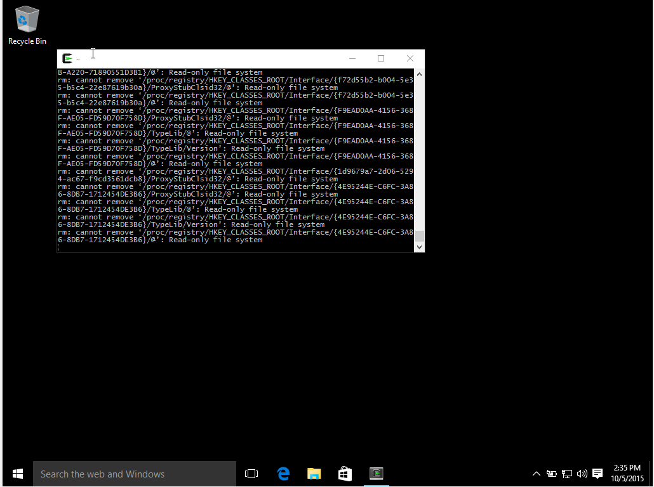Open the volume slider from the speaker icon

(582, 474)
